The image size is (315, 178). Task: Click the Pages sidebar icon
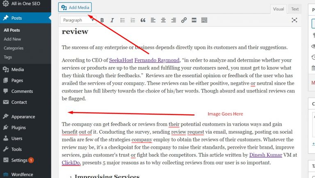point(6,80)
